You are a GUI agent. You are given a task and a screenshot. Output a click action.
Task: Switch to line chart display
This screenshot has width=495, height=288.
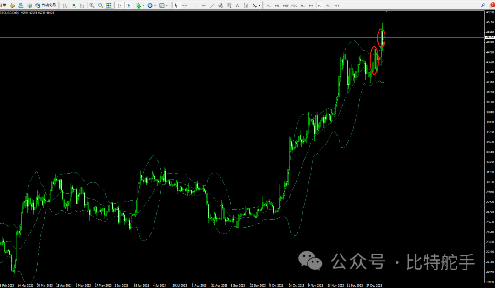pos(82,5)
